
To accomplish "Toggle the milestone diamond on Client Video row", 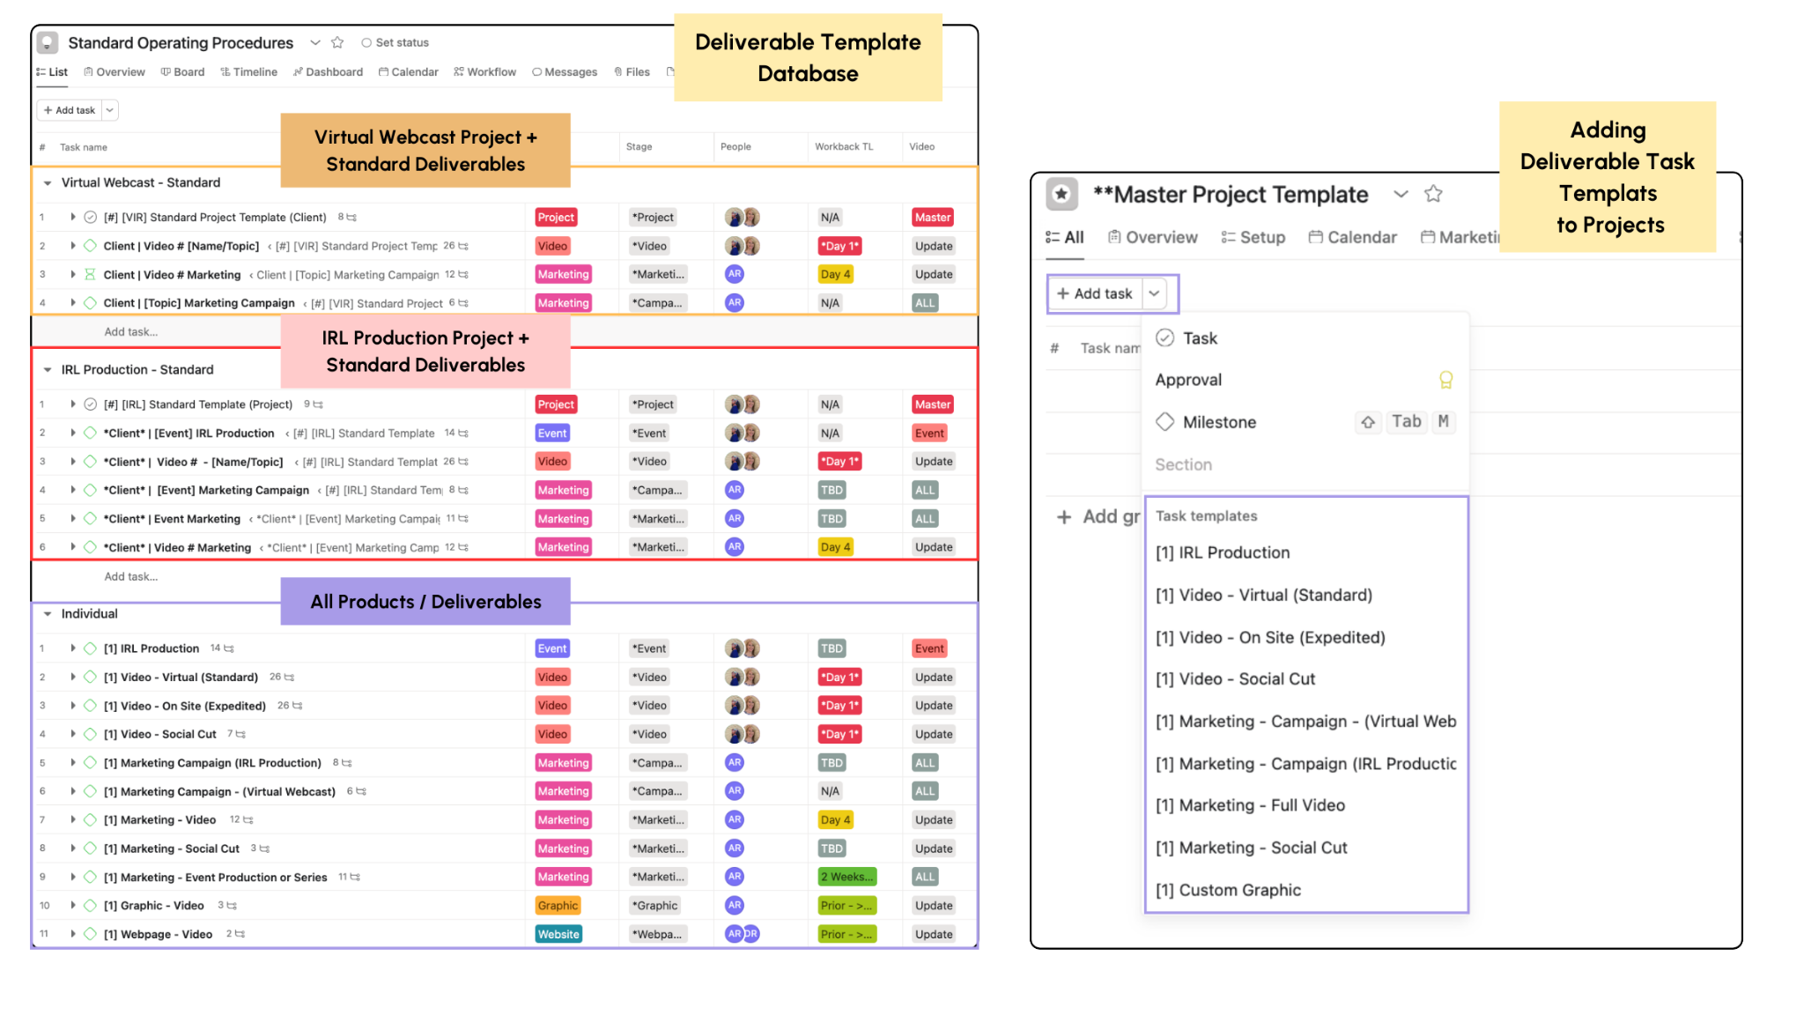I will click(x=89, y=246).
